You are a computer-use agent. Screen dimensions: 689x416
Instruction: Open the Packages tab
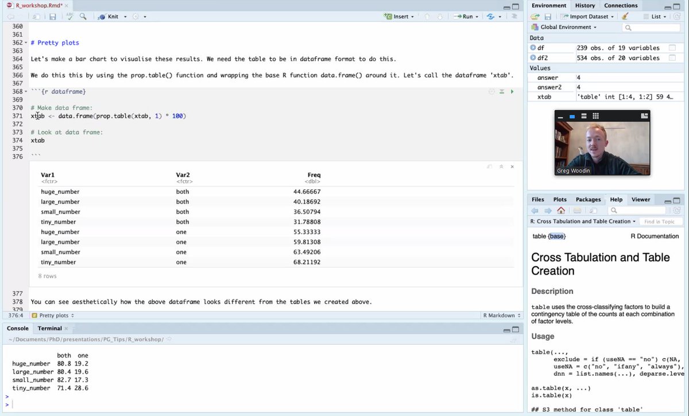pyautogui.click(x=588, y=200)
